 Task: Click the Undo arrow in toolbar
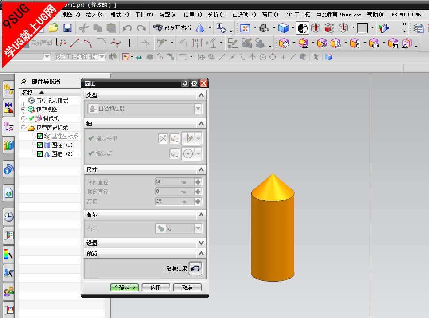127,28
